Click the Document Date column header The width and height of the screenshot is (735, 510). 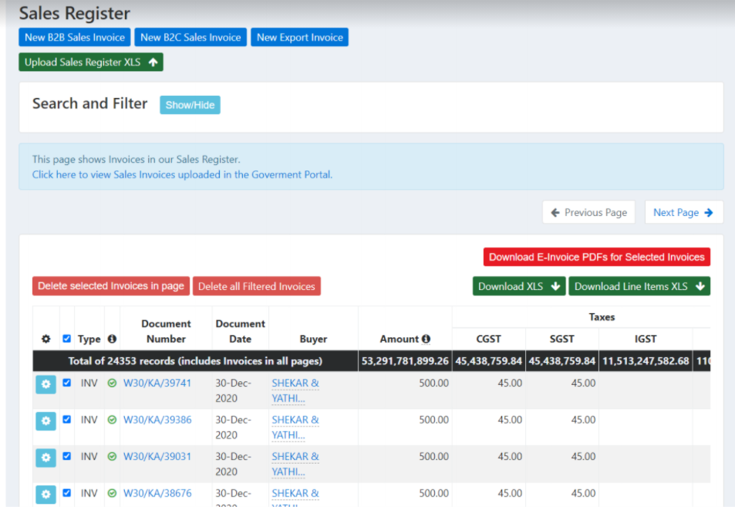(240, 332)
